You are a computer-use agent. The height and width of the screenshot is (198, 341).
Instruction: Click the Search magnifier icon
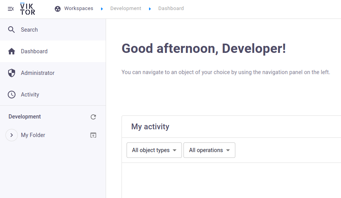point(12,30)
